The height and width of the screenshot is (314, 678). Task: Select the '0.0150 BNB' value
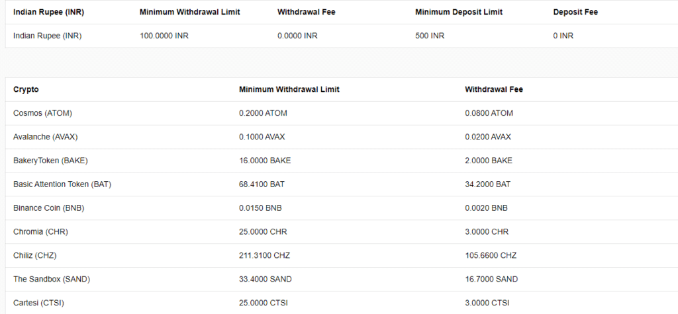260,208
